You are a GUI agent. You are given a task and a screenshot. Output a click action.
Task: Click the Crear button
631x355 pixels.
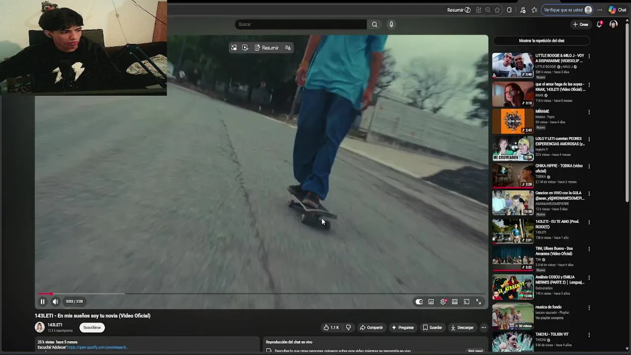[581, 24]
